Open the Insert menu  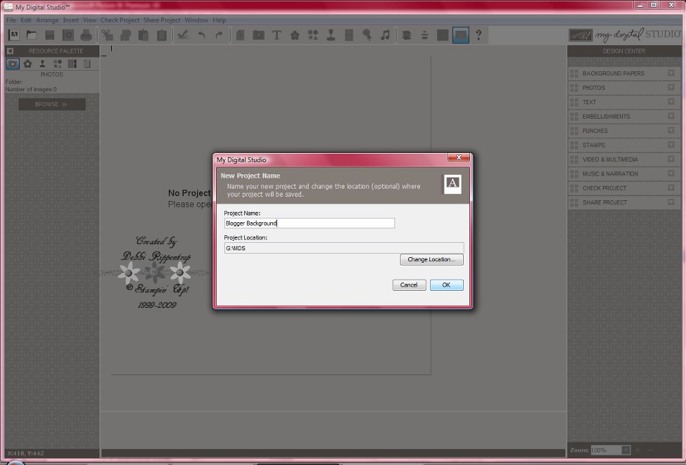[71, 20]
